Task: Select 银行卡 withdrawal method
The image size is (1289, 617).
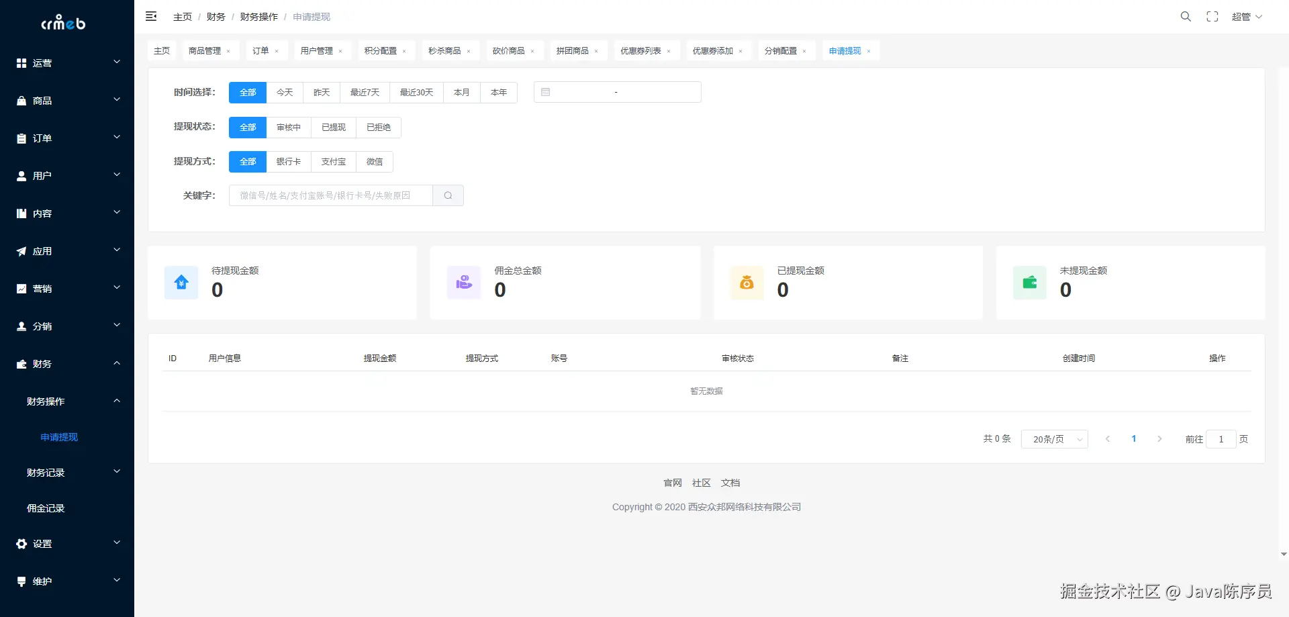Action: point(289,161)
